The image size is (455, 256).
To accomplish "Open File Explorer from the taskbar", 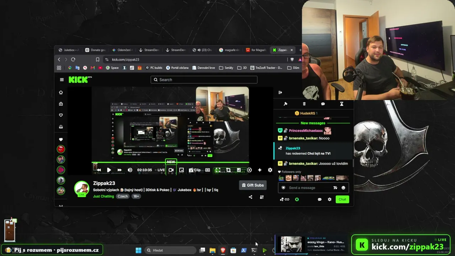I will [213, 250].
